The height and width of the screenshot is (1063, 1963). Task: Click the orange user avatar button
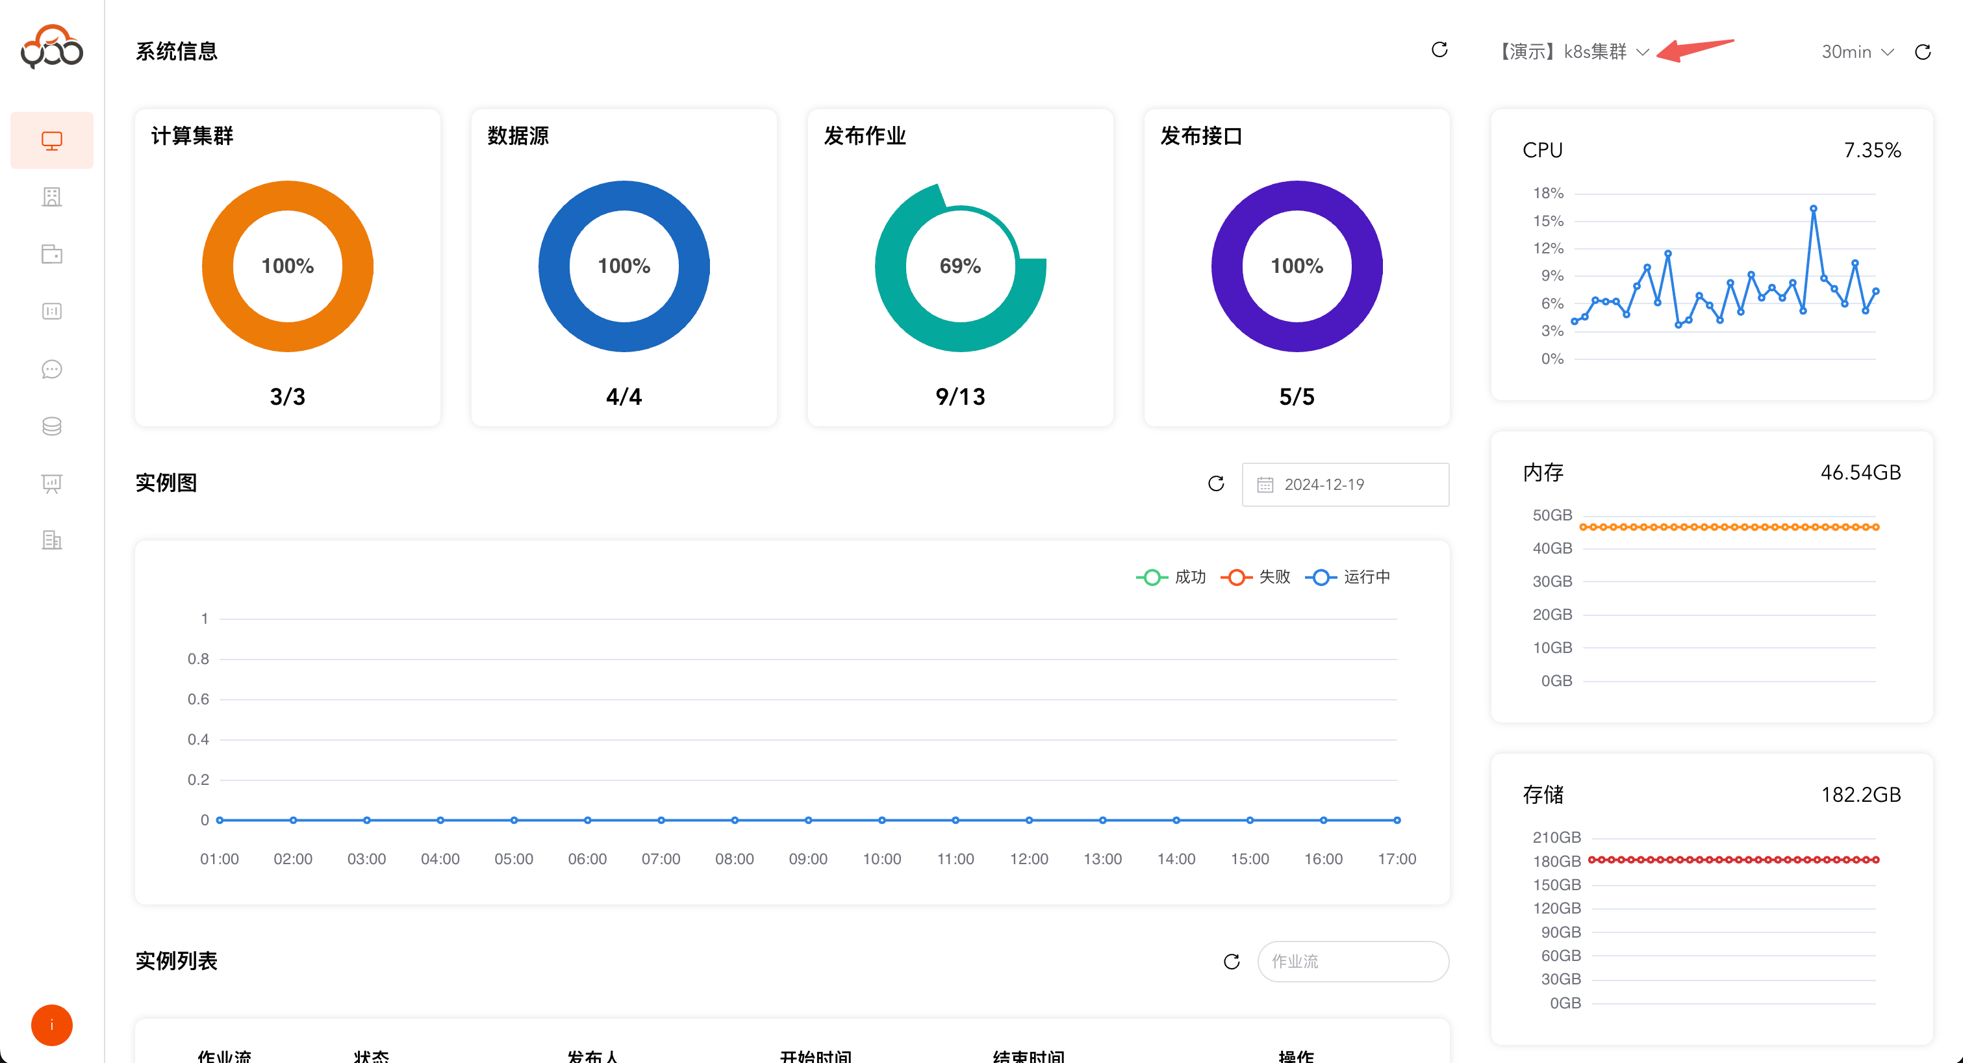(x=52, y=1025)
